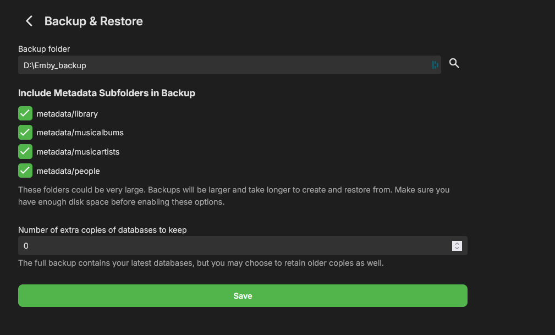Go back using the back arrow
Screen dimensions: 555x335
point(29,21)
